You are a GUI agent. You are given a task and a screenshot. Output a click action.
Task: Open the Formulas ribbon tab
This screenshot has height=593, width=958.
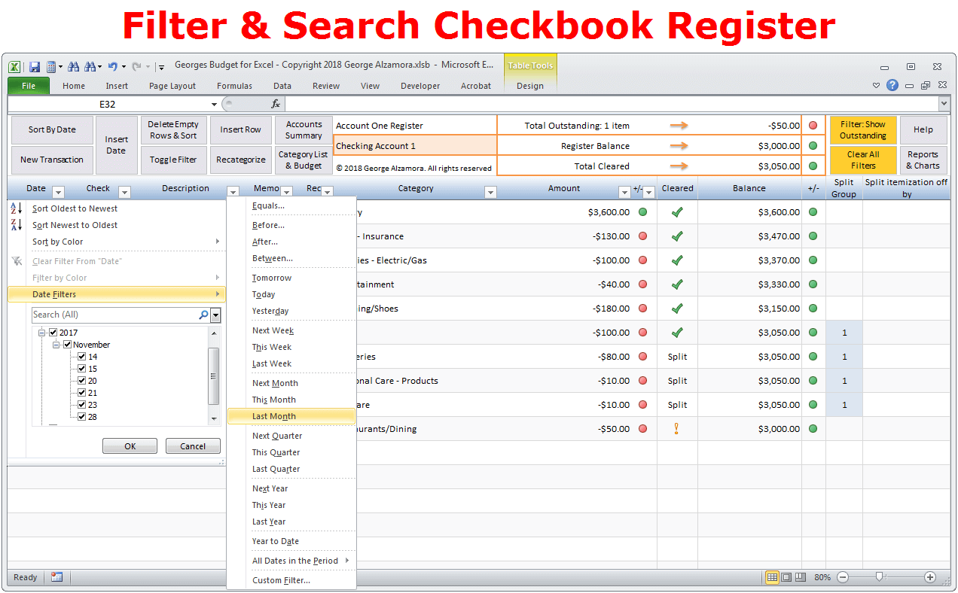(234, 86)
